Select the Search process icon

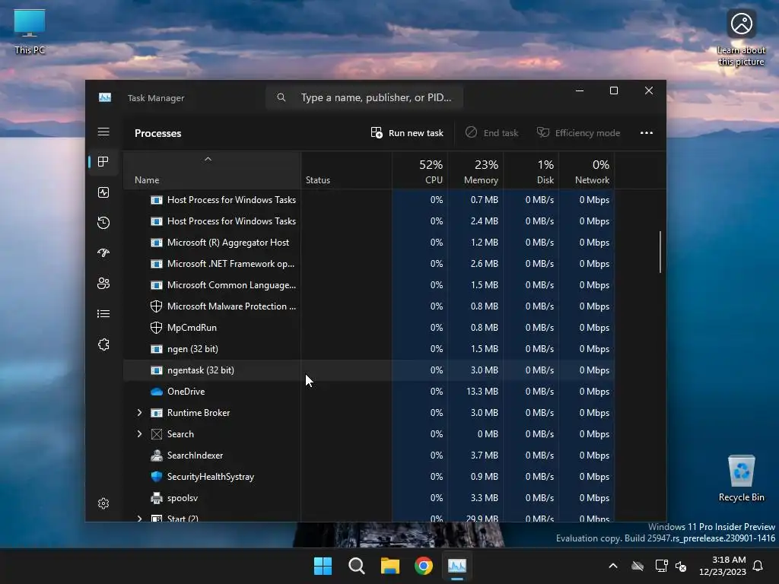pyautogui.click(x=157, y=434)
